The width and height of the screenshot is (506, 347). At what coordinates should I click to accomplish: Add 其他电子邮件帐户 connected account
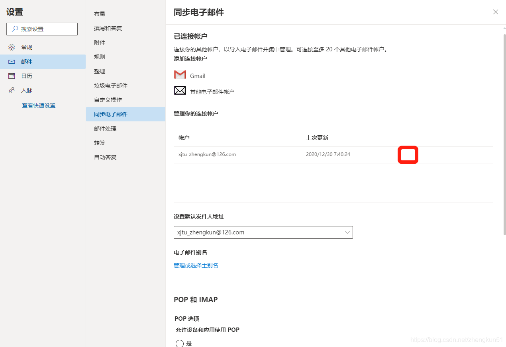(204, 91)
